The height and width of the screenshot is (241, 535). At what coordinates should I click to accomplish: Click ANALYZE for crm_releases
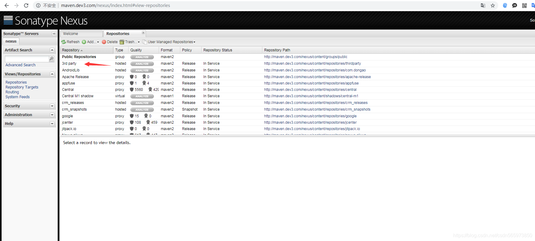pos(142,103)
